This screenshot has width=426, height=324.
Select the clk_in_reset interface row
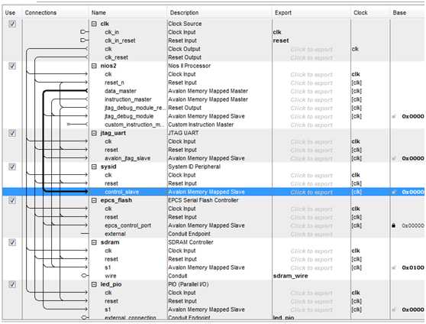[x=120, y=40]
